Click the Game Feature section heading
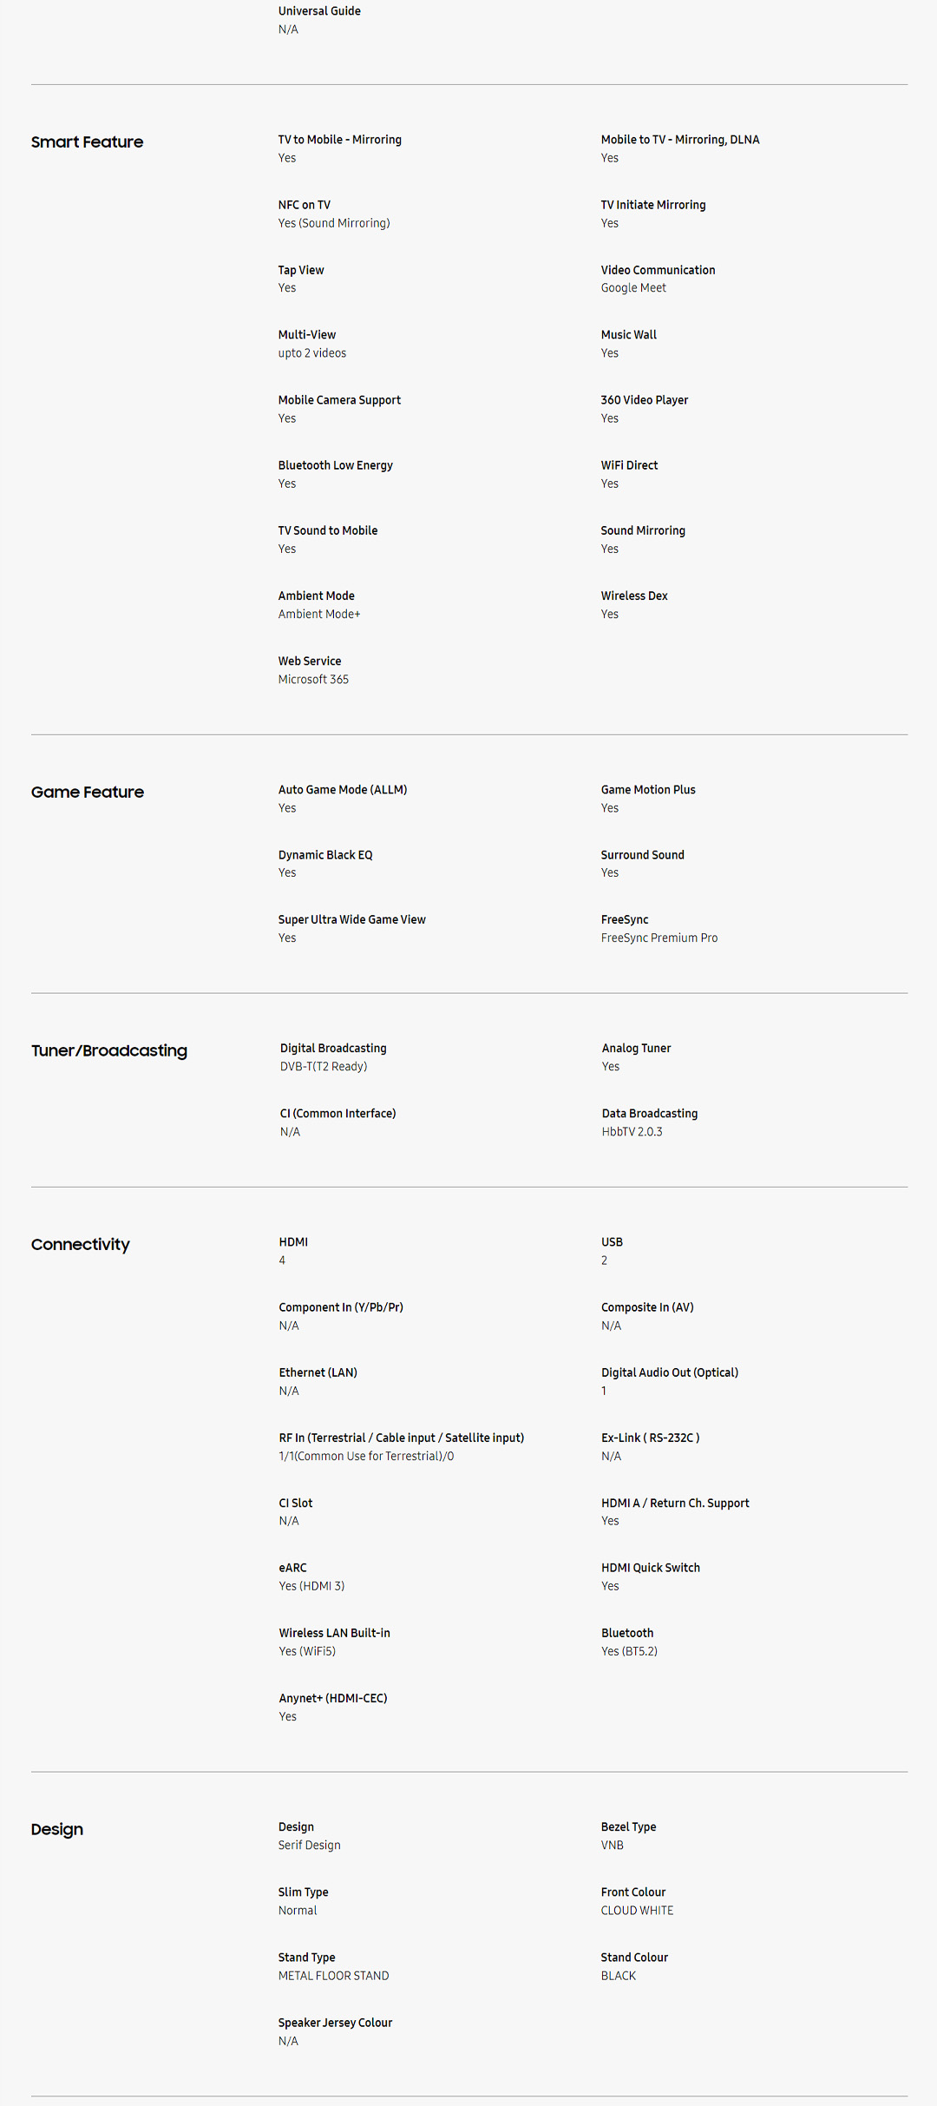 [87, 793]
